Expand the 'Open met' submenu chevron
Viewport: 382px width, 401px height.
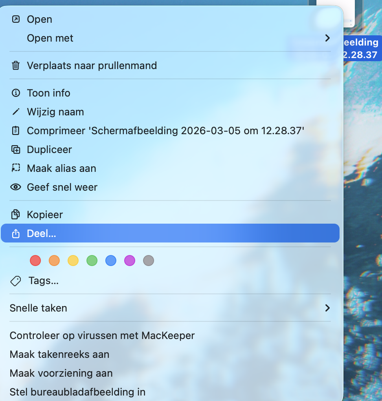[327, 38]
